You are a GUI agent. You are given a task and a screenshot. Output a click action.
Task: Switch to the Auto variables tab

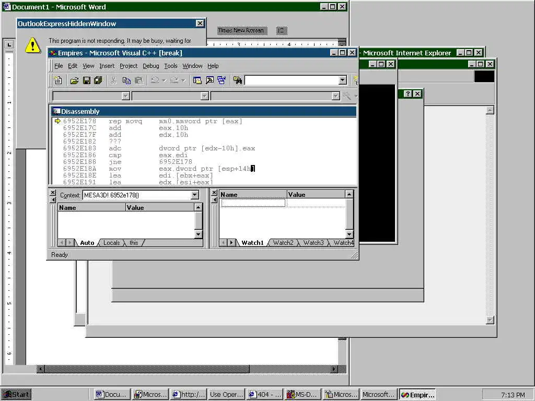[x=87, y=243]
